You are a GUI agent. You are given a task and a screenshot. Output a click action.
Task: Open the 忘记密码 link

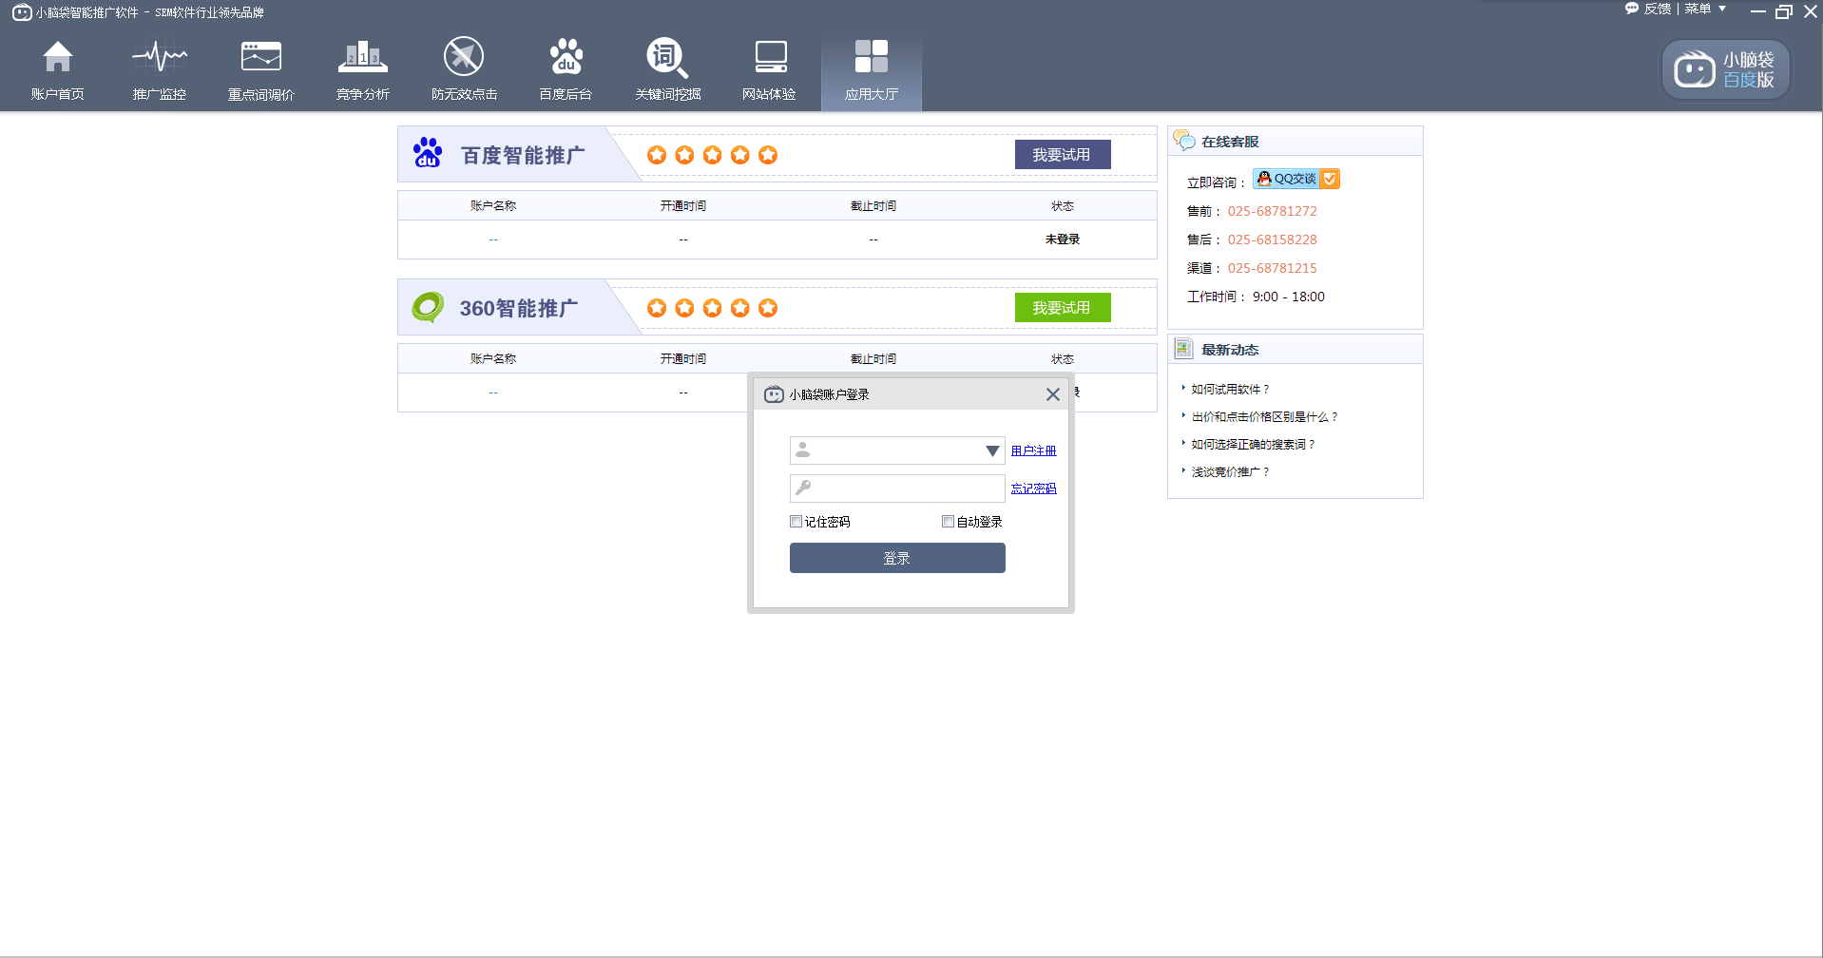1033,489
